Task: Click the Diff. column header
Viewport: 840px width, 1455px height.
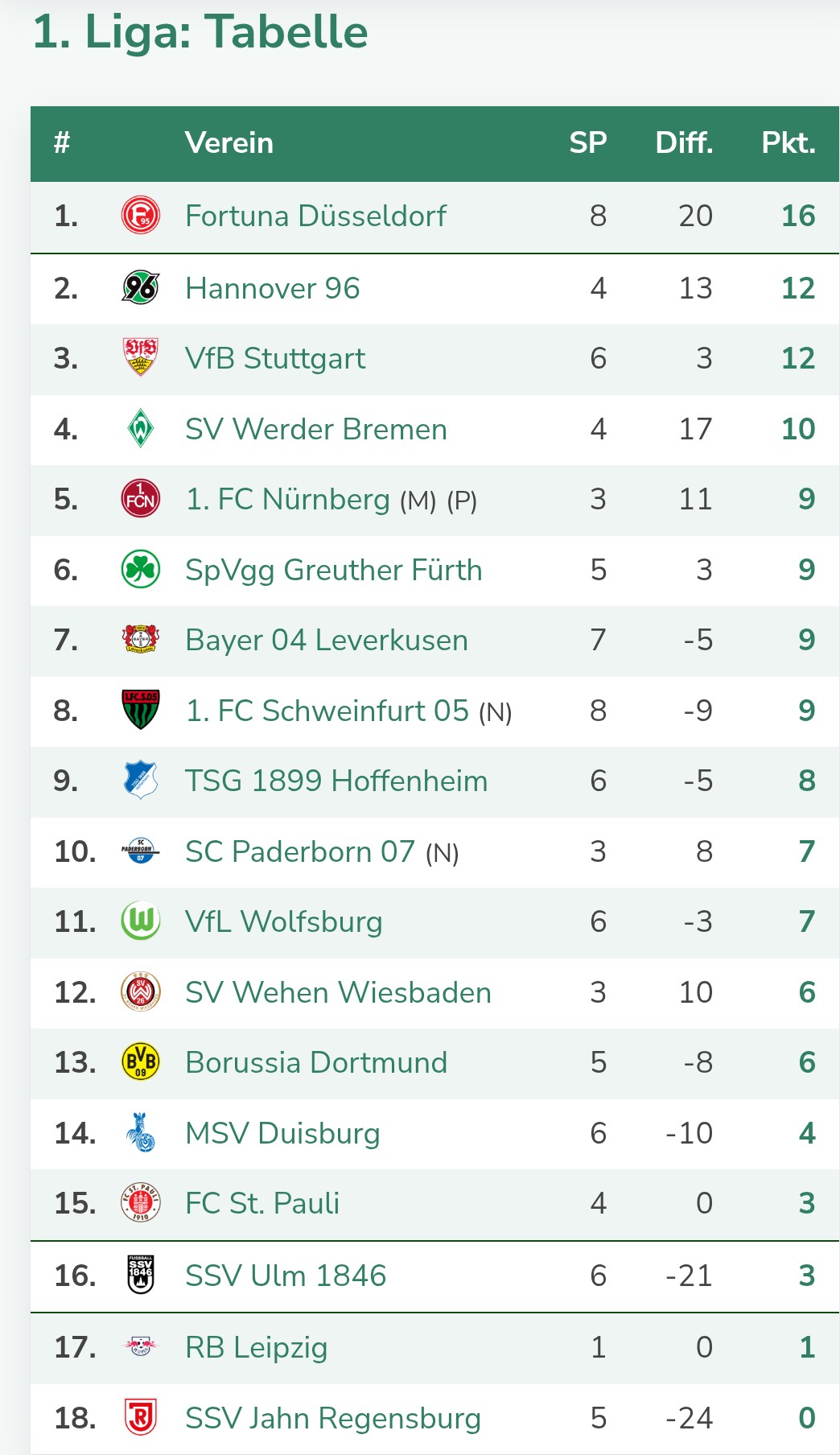Action: 684,143
